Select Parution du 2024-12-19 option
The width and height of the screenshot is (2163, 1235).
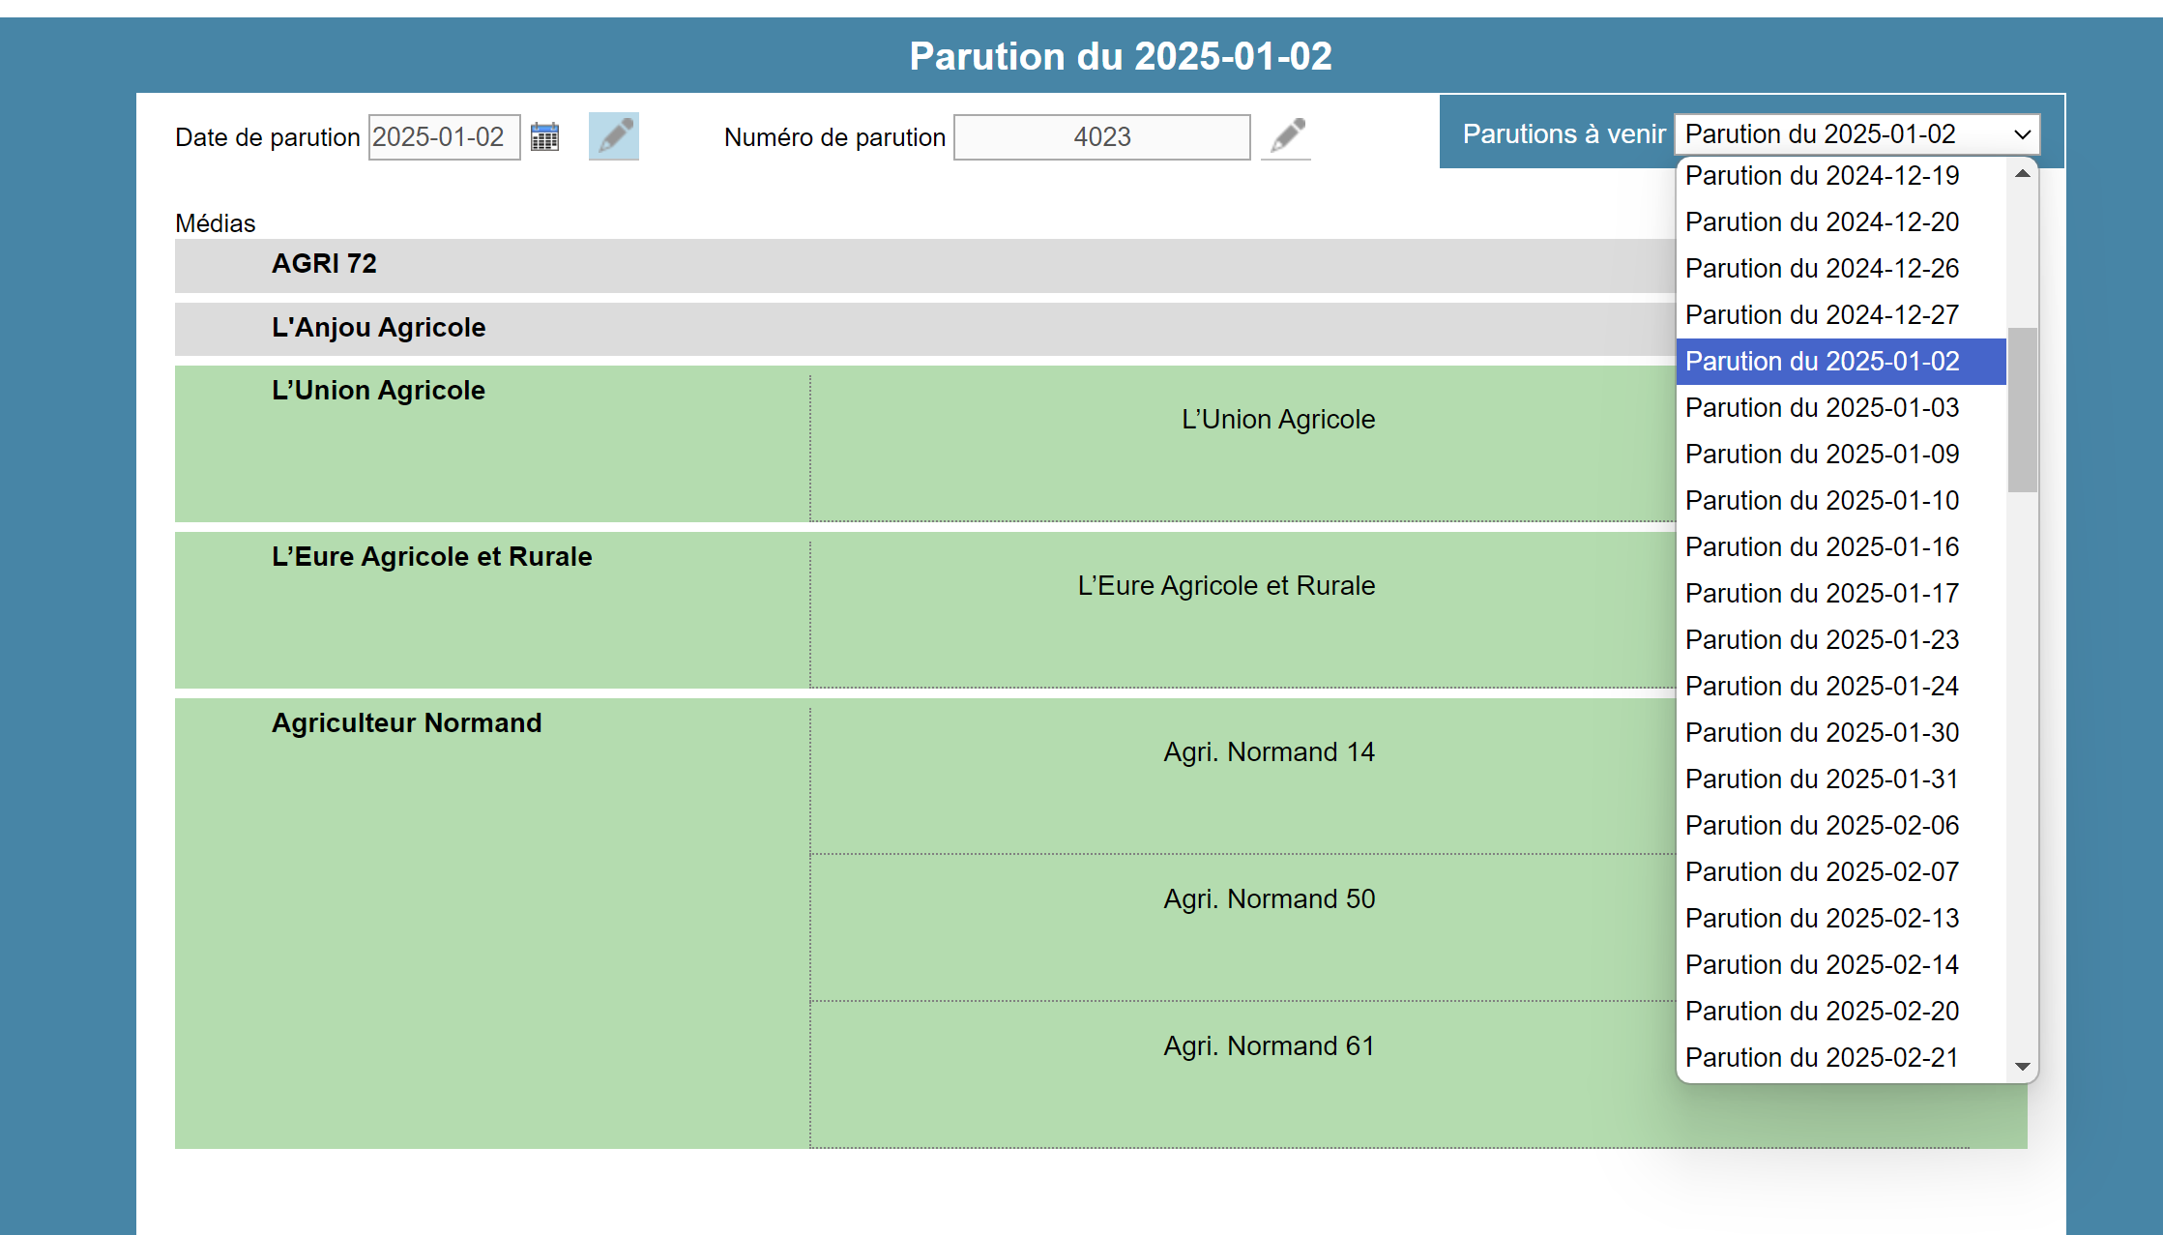pos(1822,176)
